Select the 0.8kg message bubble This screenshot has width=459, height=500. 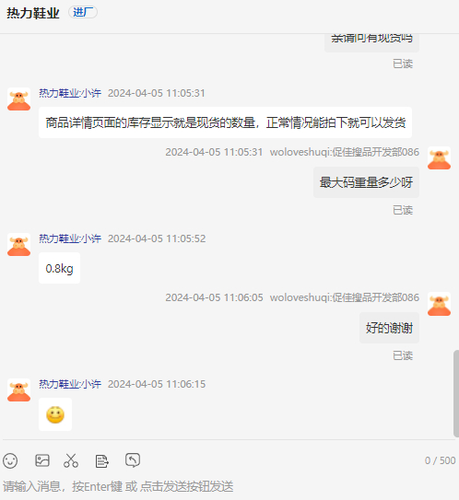tap(59, 268)
